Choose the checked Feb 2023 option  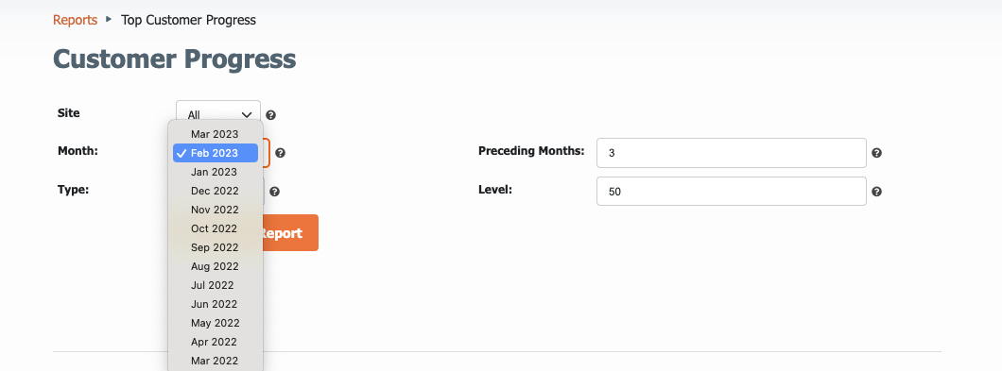click(x=216, y=153)
